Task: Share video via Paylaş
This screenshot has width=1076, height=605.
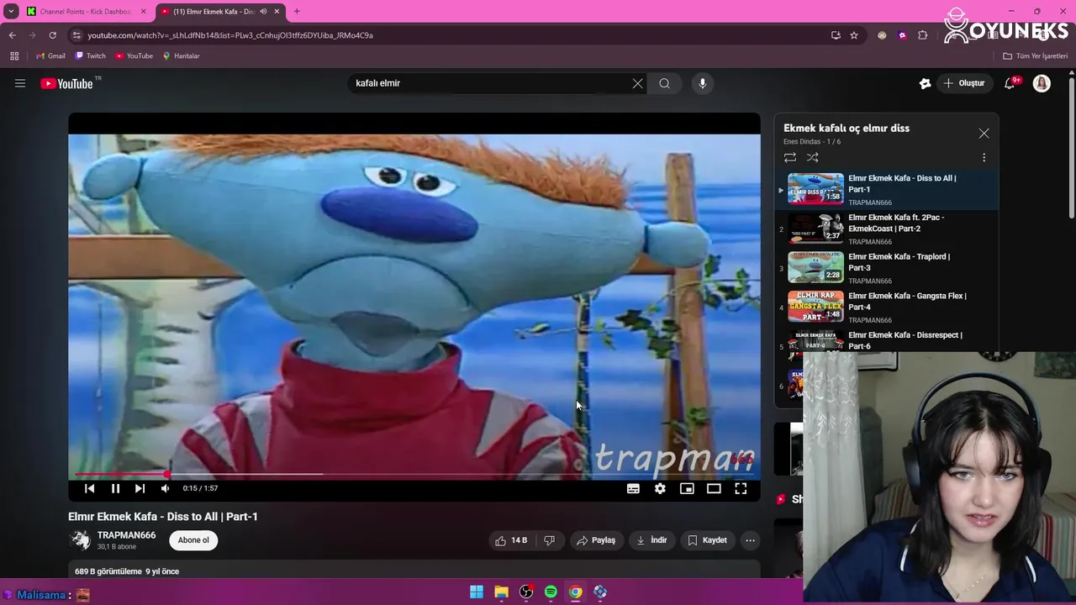Action: point(596,540)
